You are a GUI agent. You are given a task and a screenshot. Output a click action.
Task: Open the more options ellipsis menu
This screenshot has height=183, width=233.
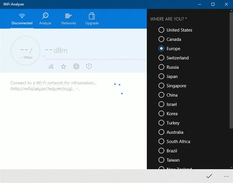pyautogui.click(x=226, y=176)
